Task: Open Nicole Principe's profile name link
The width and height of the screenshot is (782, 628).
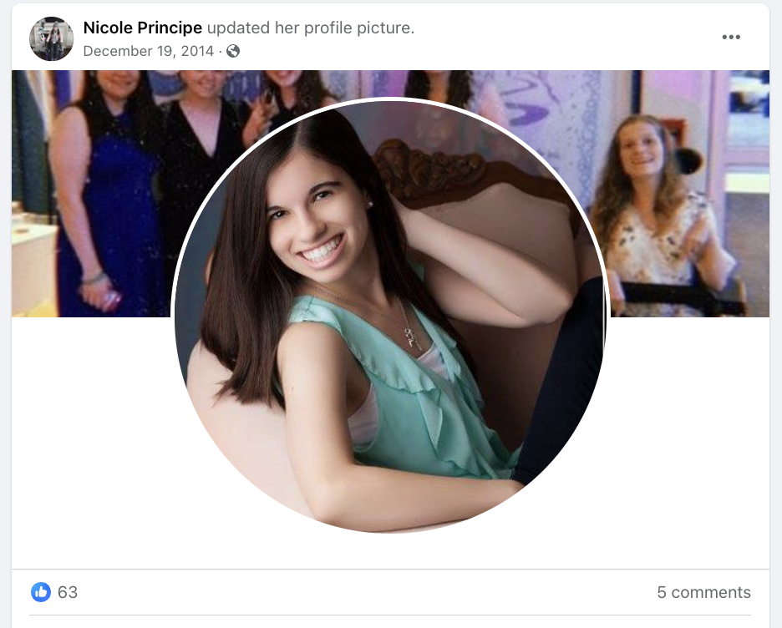Action: point(143,28)
